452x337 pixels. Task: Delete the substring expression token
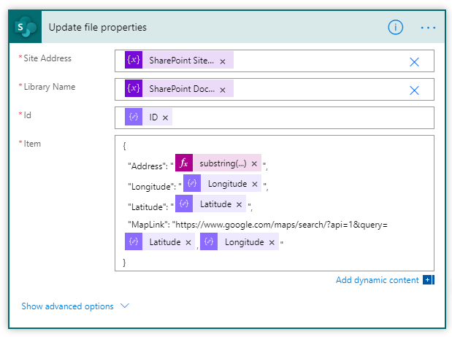[254, 163]
